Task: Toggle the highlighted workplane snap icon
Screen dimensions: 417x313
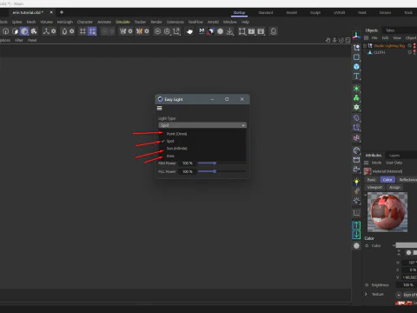Action: (92, 31)
